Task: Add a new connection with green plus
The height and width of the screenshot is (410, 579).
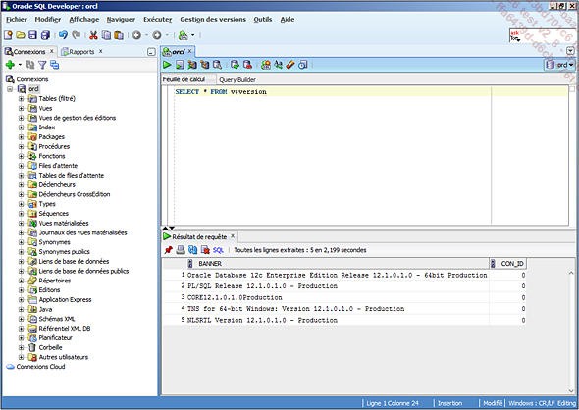Action: pyautogui.click(x=10, y=65)
